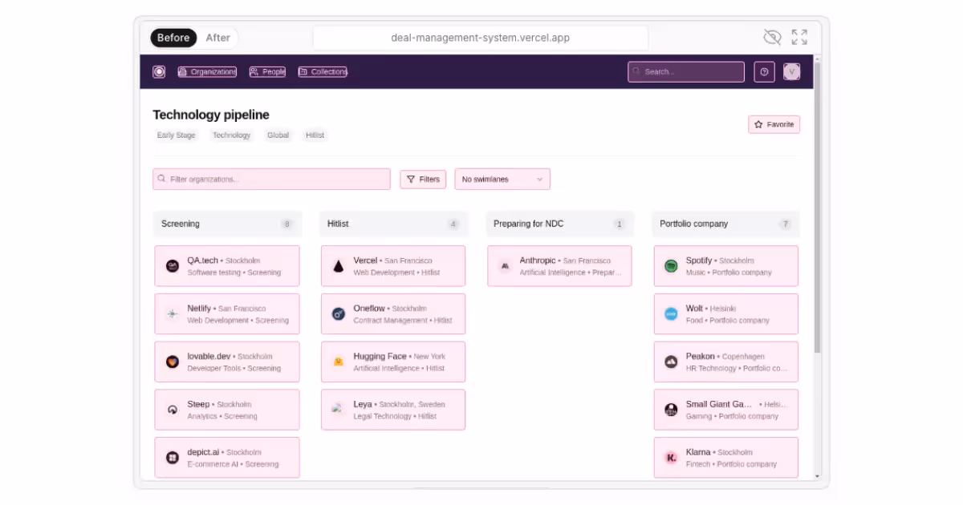Click the QA.tech company logo
This screenshot has width=963, height=505.
(172, 266)
